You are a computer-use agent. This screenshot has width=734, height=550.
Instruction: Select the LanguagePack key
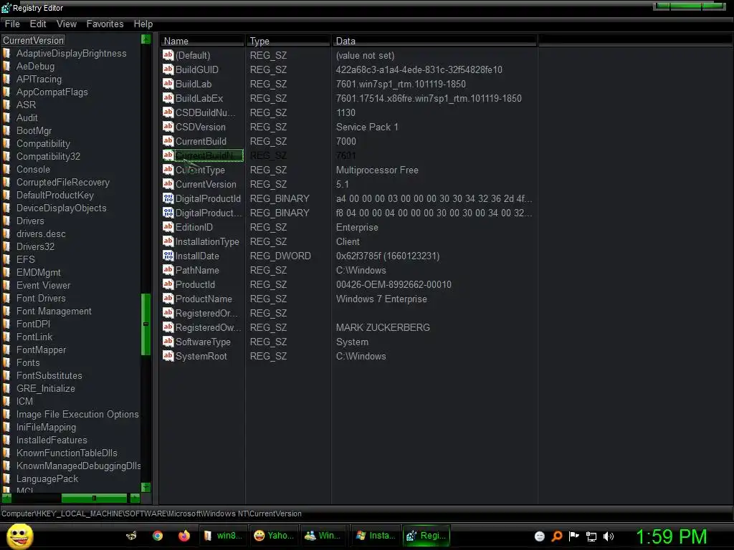coord(47,479)
